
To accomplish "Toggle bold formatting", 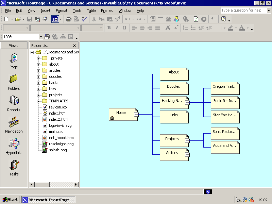I will coord(108,28).
